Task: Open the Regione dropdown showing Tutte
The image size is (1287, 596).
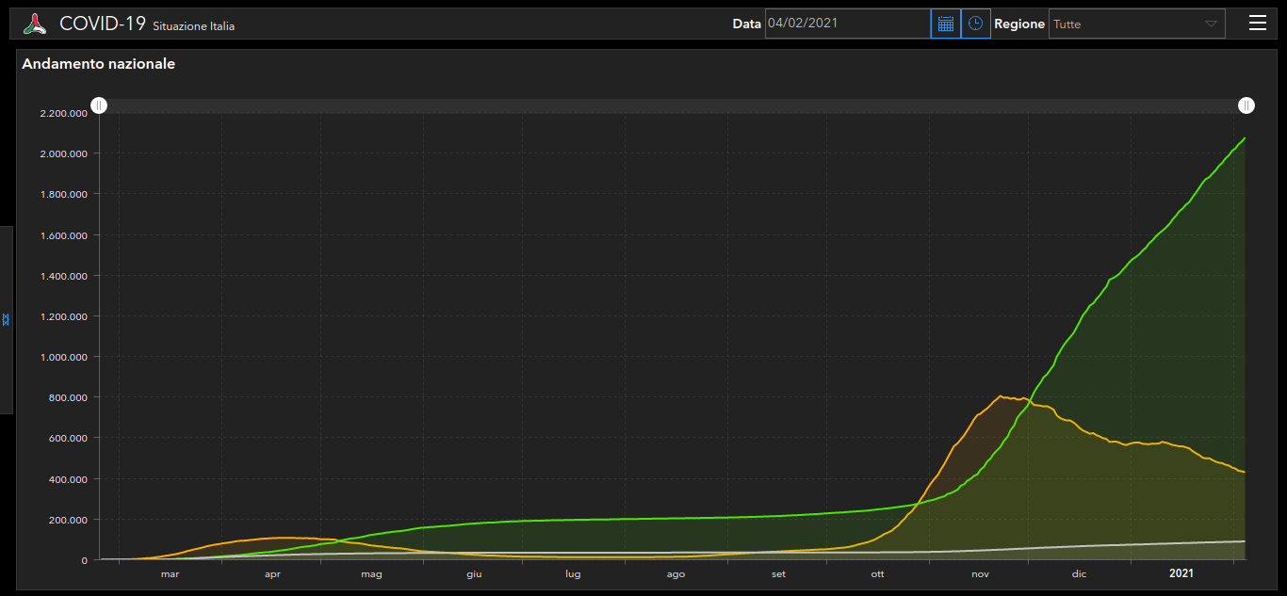Action: [1126, 24]
